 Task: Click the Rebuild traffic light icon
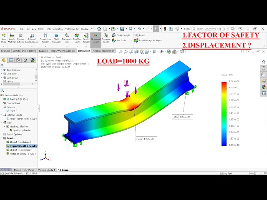(165, 29)
